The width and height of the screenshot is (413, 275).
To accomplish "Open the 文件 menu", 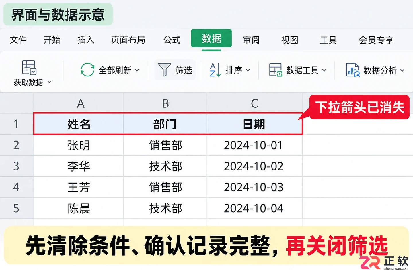I will [x=18, y=40].
